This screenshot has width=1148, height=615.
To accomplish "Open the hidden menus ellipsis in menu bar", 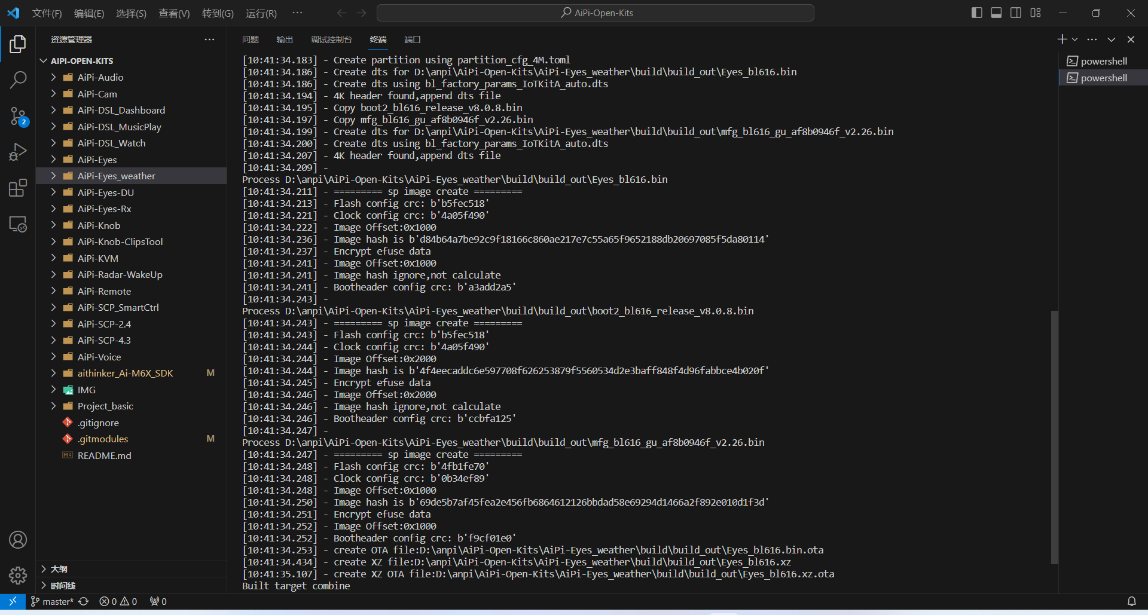I will 297,13.
